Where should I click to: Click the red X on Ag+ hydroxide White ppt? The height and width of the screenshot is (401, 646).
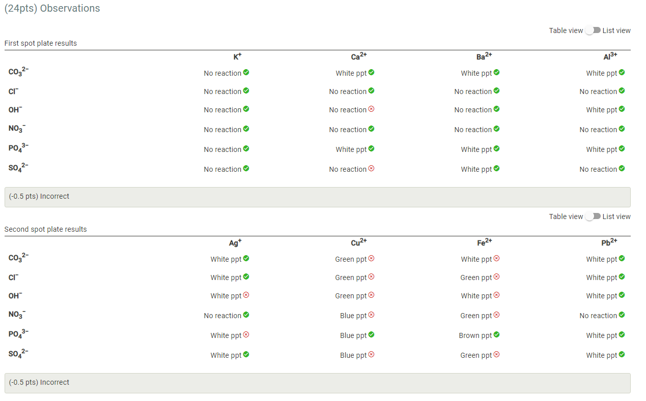[246, 295]
